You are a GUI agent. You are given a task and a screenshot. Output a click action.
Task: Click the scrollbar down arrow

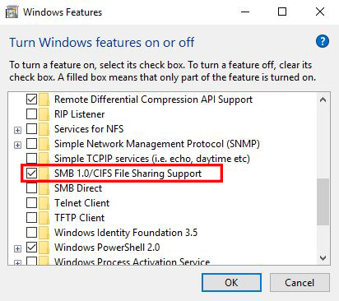pyautogui.click(x=323, y=258)
